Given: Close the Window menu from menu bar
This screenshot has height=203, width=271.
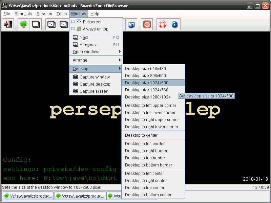Looking at the screenshot, I should 79,14.
